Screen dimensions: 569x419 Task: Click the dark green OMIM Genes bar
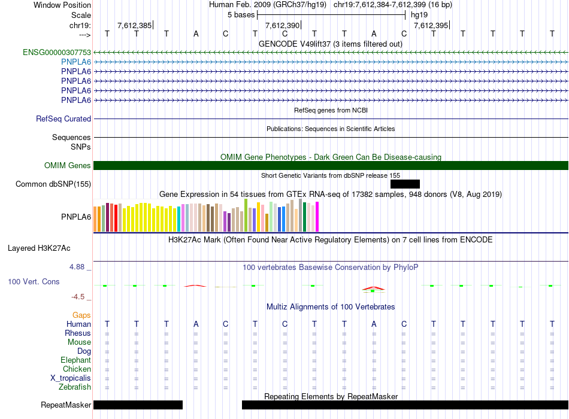(331, 165)
